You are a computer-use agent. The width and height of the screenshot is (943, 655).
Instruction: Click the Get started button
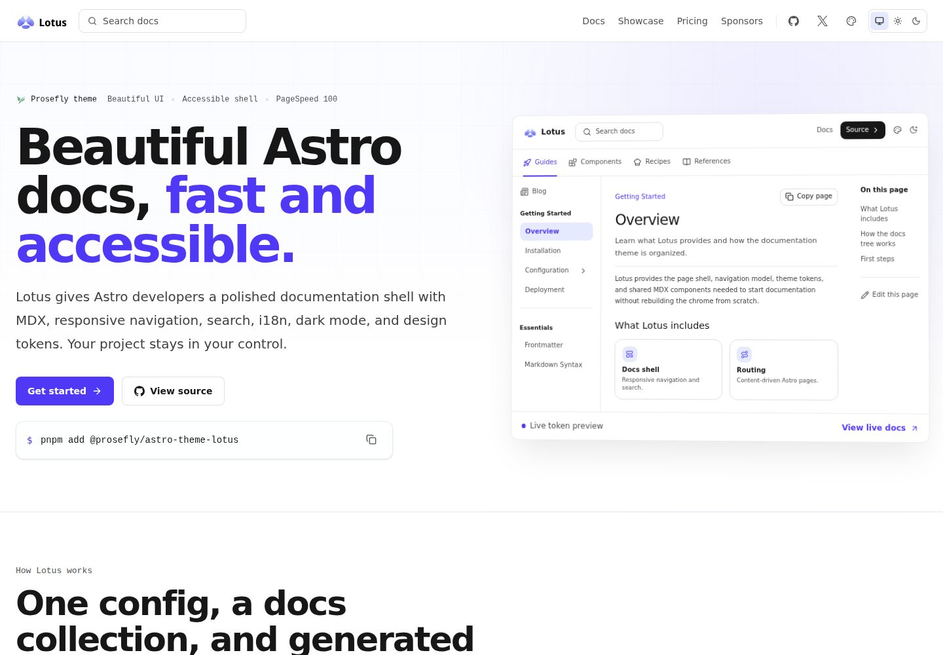[x=65, y=391]
